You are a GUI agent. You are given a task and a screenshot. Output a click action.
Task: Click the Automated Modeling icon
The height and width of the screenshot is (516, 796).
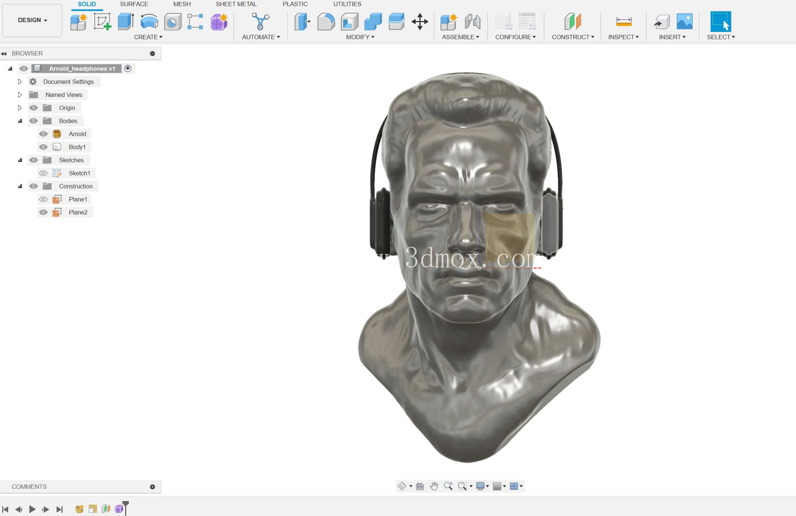click(260, 22)
